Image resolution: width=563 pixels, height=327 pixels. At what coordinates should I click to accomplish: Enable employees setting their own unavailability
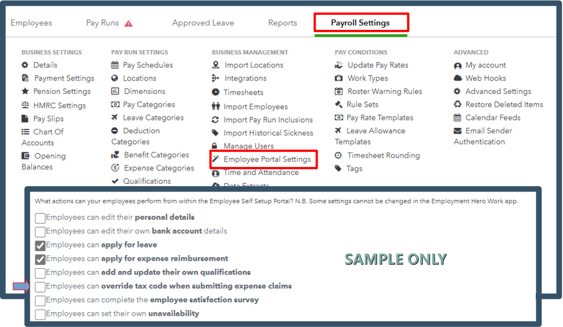[40, 314]
